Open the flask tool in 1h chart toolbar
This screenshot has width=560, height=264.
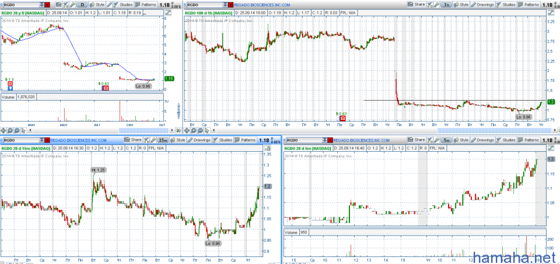pos(430,5)
